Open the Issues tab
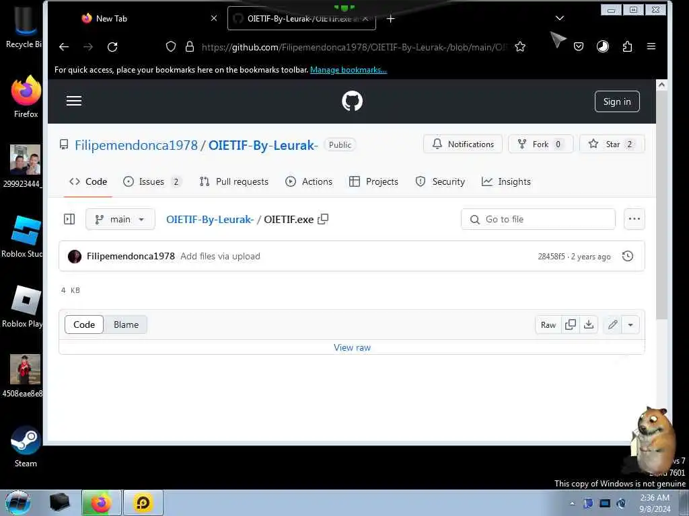This screenshot has width=689, height=516. point(152,181)
